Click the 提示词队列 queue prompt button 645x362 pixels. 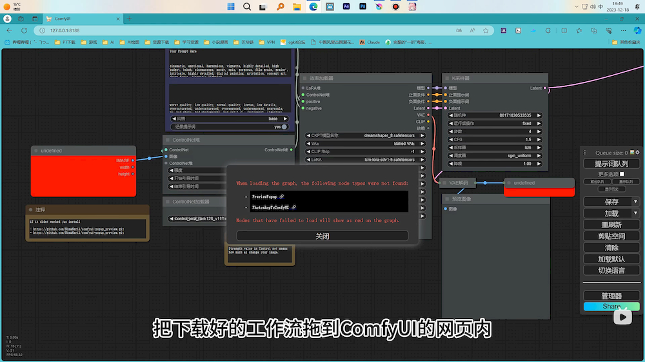[611, 164]
